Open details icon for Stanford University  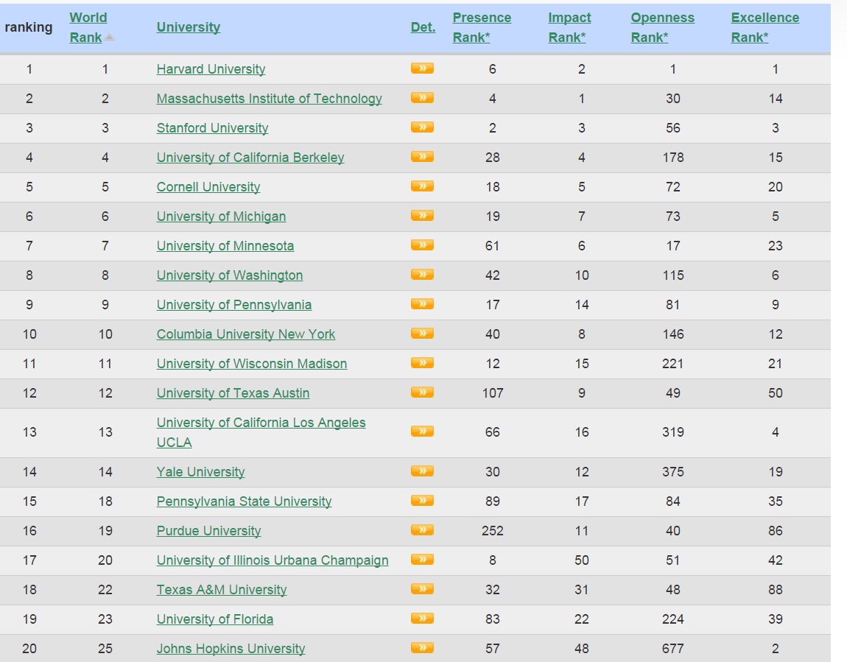coord(422,127)
